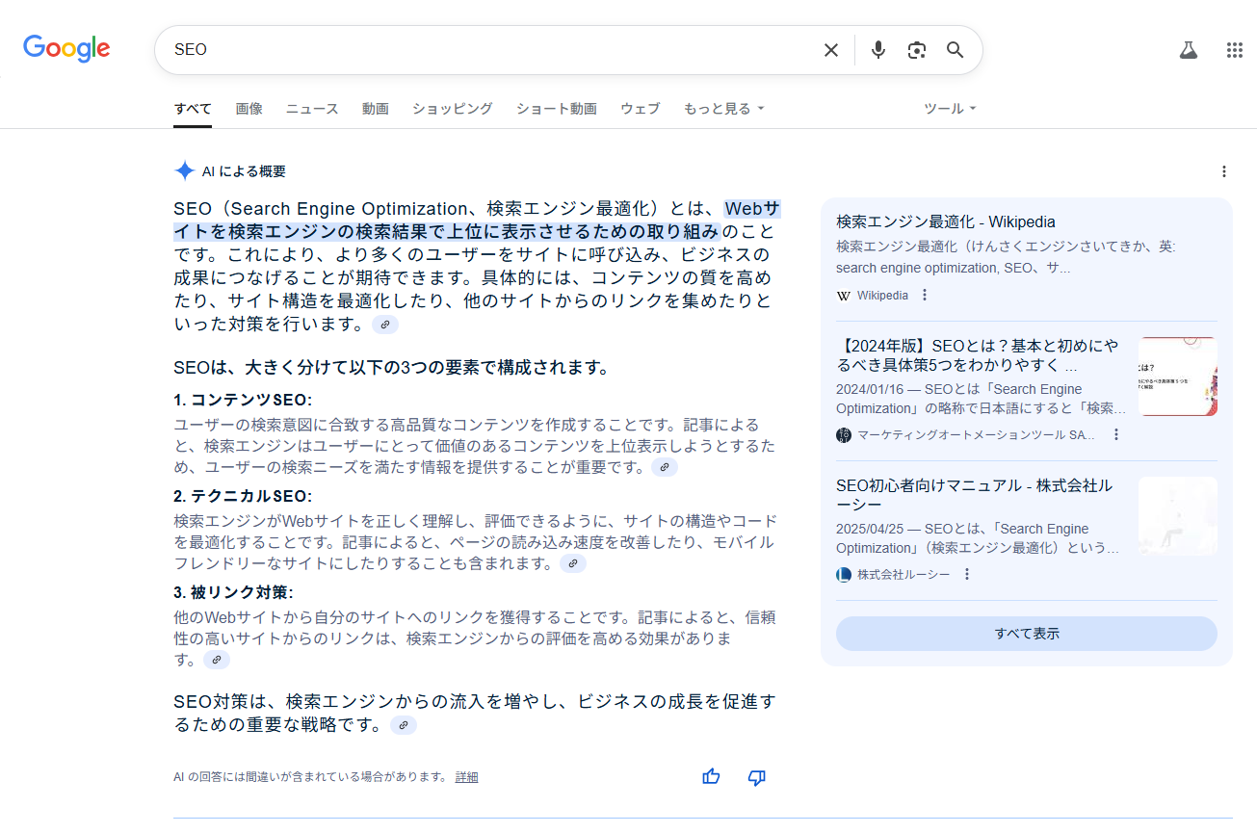Switch to the ショート動画 tab
The image size is (1257, 833).
click(557, 109)
